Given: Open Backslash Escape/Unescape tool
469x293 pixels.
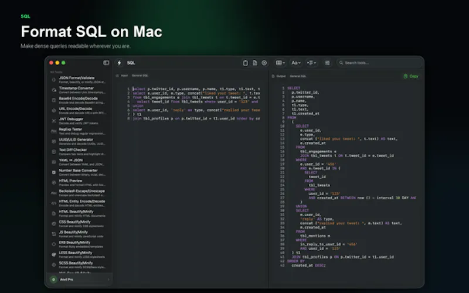Looking at the screenshot, I should 80,193.
